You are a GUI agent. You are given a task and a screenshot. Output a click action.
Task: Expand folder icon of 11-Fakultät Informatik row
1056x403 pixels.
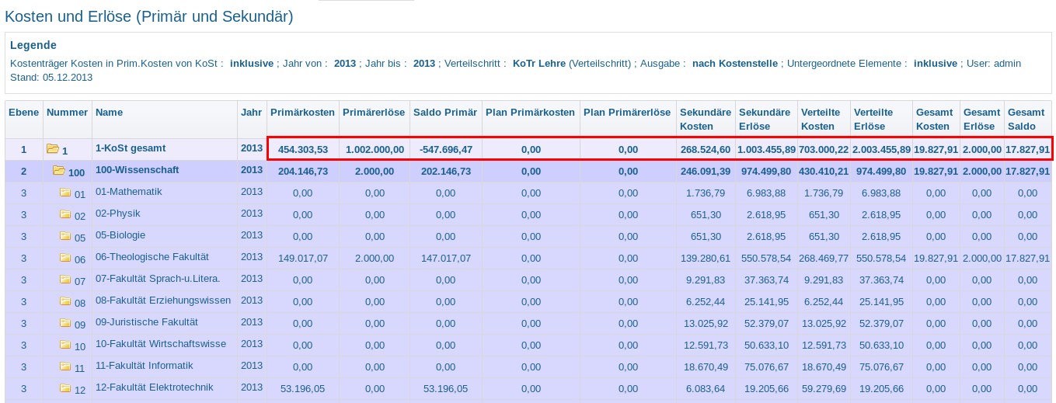(65, 366)
